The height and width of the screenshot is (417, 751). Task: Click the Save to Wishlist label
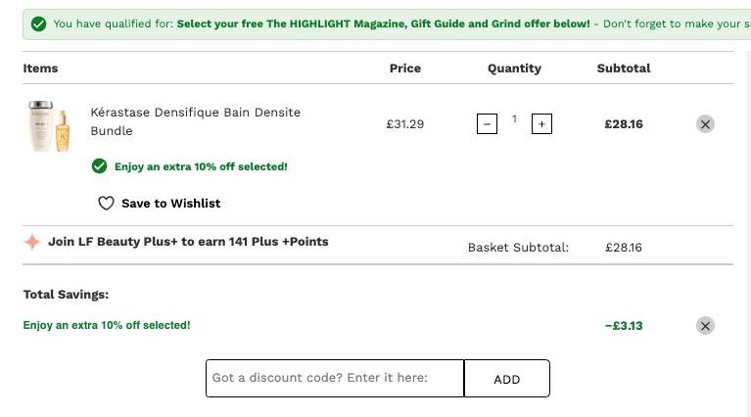171,203
